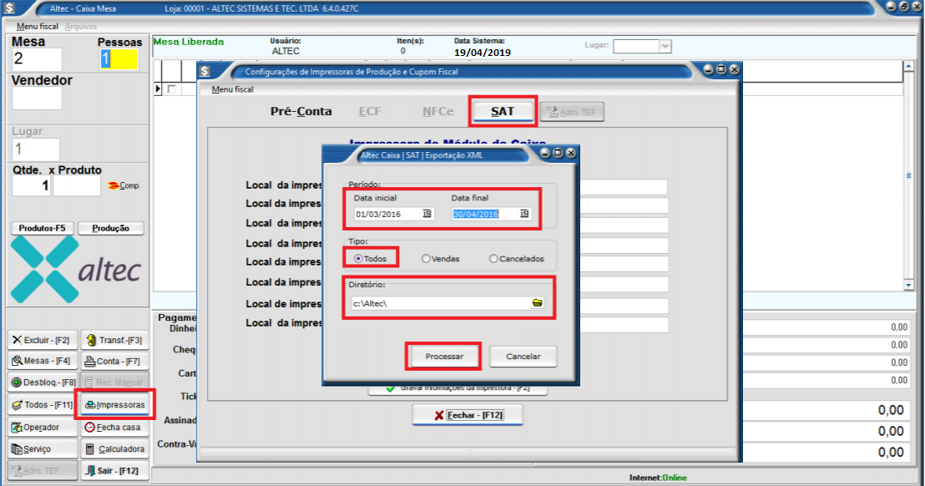
Task: Switch to the SAT tab
Action: pos(503,111)
